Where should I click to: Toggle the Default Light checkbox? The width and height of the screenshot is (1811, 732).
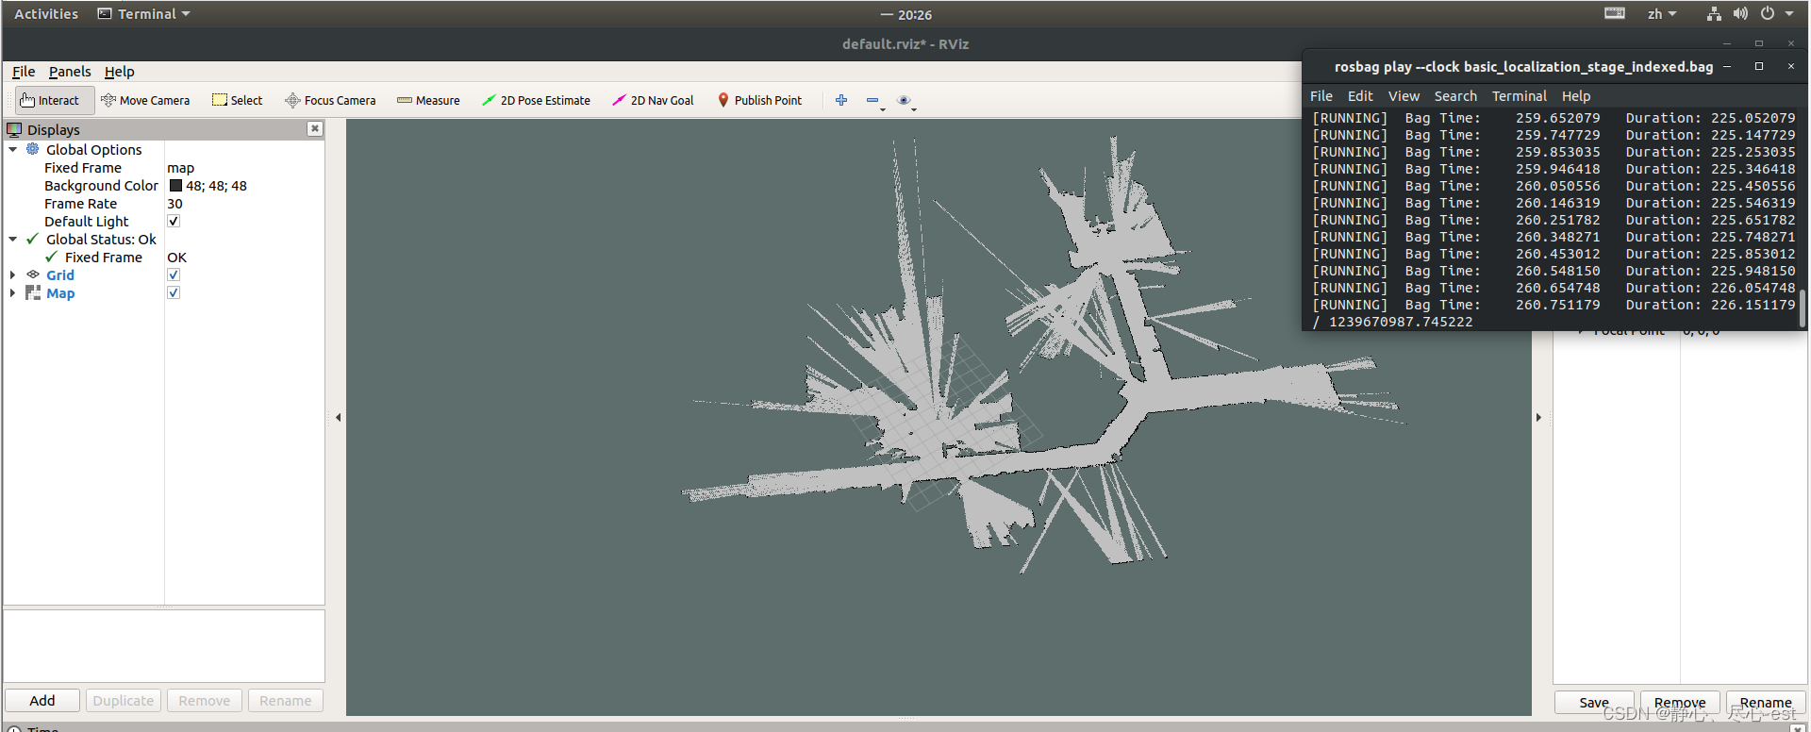pos(174,221)
